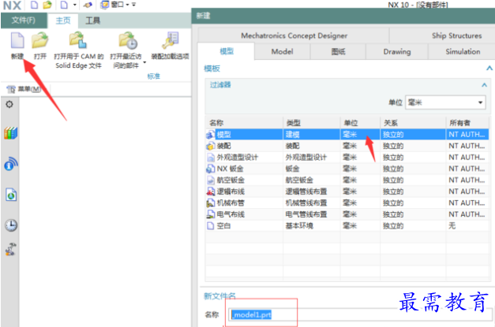This screenshot has height=327, width=495.
Task: Click the New (新建) file icon in ribbon
Action: click(17, 41)
